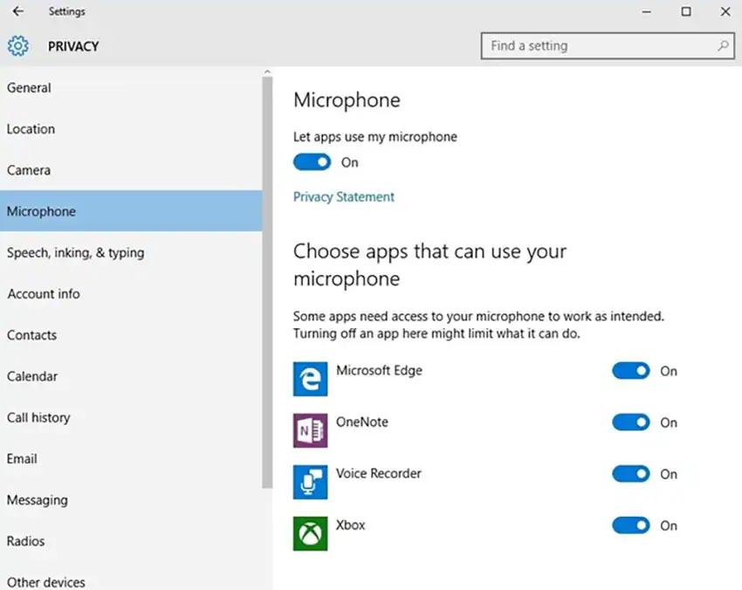Viewport: 742px width, 590px height.
Task: Go to Call history section
Action: click(131, 417)
